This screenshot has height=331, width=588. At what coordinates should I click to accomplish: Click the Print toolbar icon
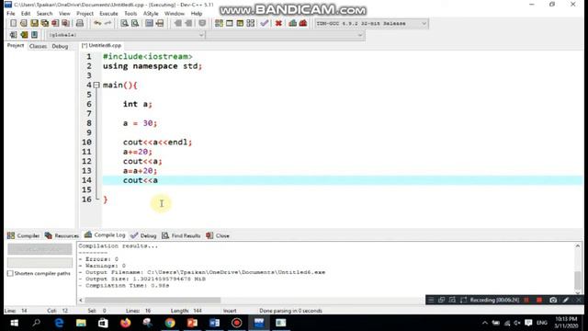(x=80, y=23)
